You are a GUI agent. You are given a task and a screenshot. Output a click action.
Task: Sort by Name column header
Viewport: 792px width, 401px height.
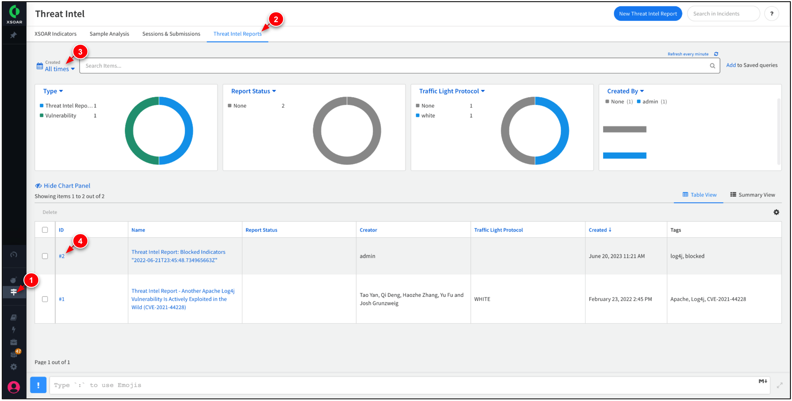138,230
